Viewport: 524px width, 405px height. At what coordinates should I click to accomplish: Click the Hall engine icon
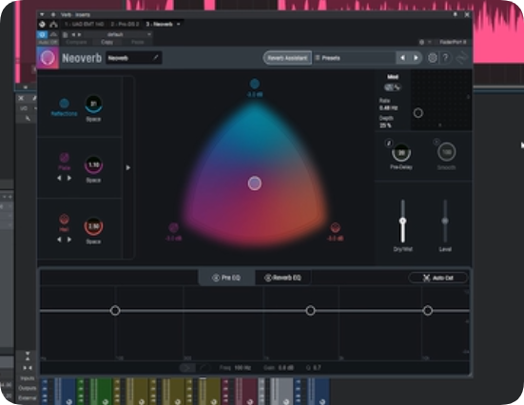point(64,220)
